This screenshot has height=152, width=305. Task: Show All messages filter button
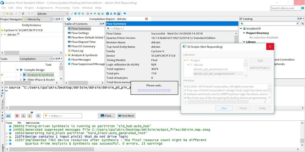click(x=8, y=116)
